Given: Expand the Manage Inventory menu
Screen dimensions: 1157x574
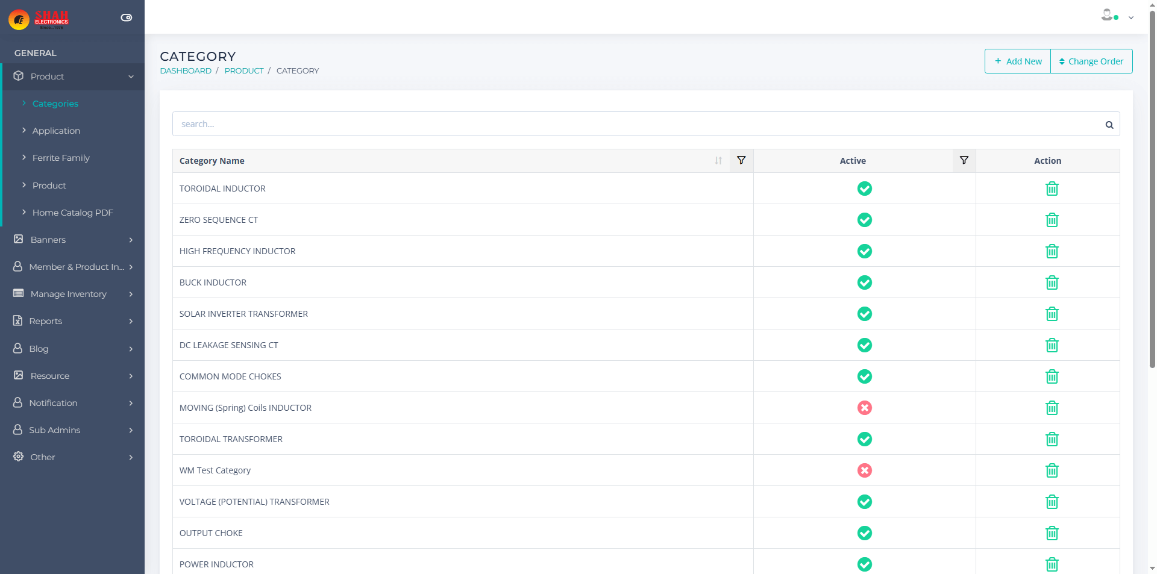Looking at the screenshot, I should pos(72,294).
